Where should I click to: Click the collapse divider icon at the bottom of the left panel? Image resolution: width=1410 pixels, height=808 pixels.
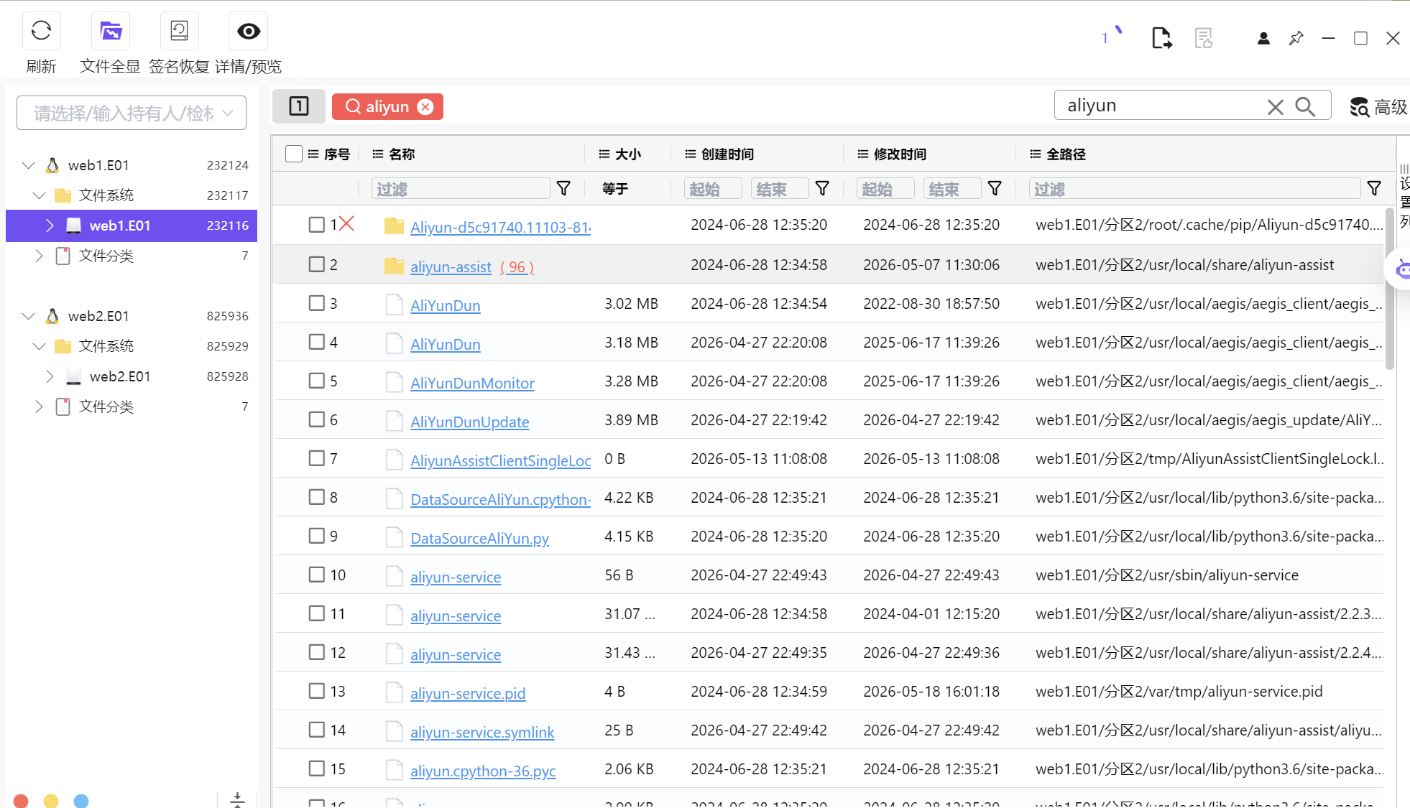238,799
